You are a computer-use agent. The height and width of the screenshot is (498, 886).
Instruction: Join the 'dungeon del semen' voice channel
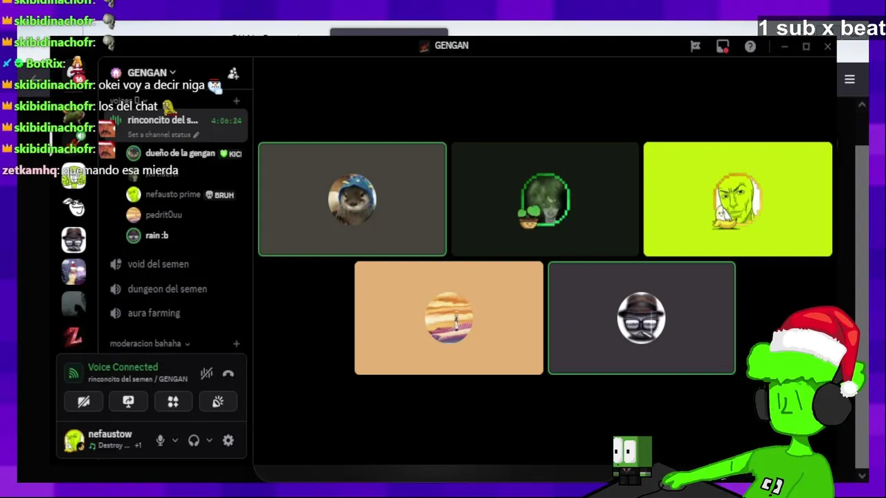click(167, 289)
